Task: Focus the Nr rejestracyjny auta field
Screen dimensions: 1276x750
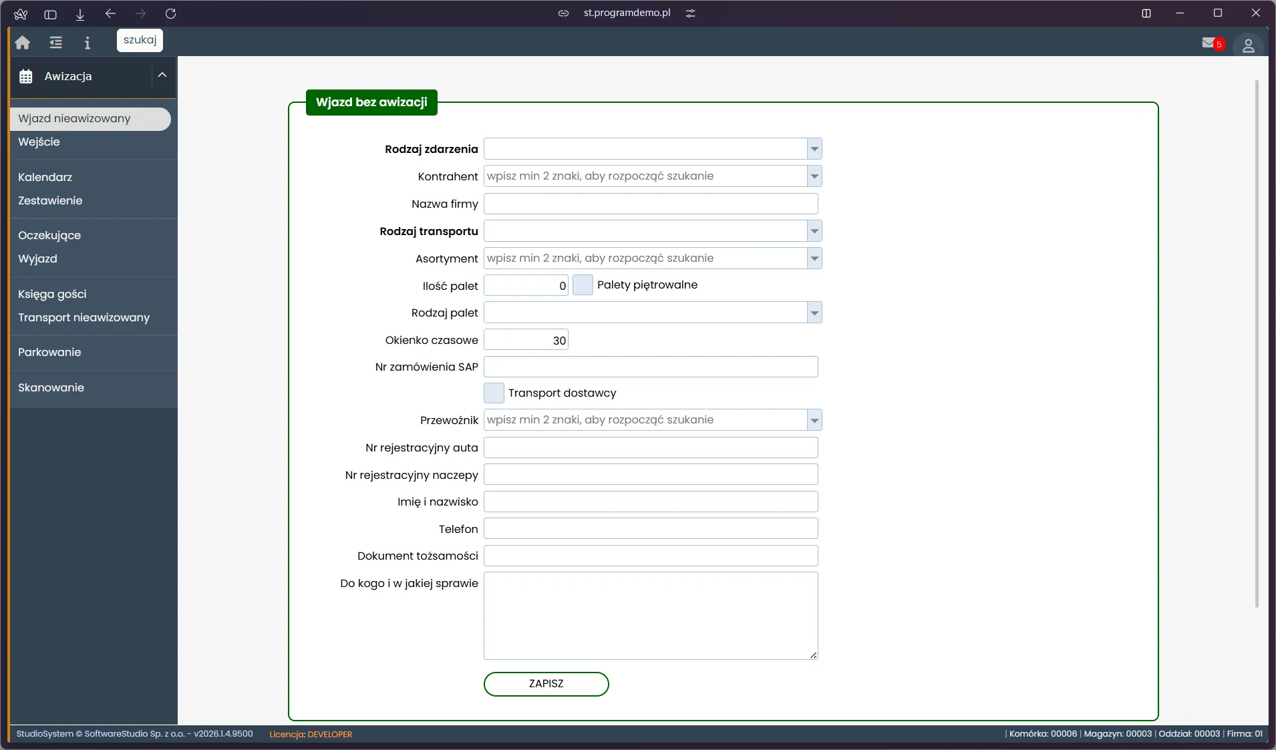Action: [x=651, y=447]
